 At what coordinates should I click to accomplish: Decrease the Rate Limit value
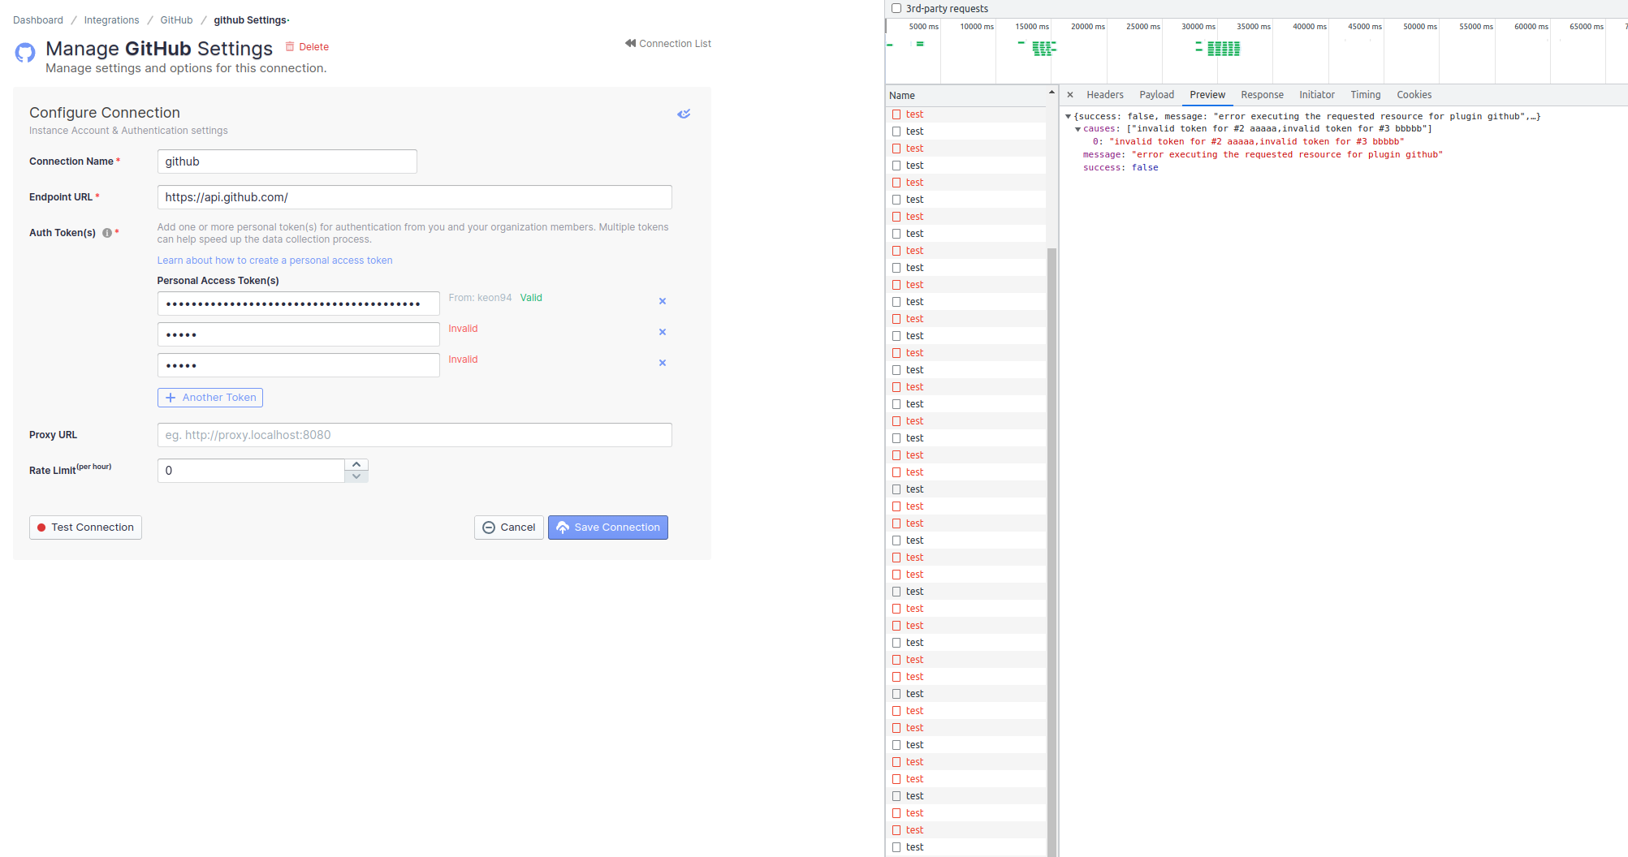356,476
